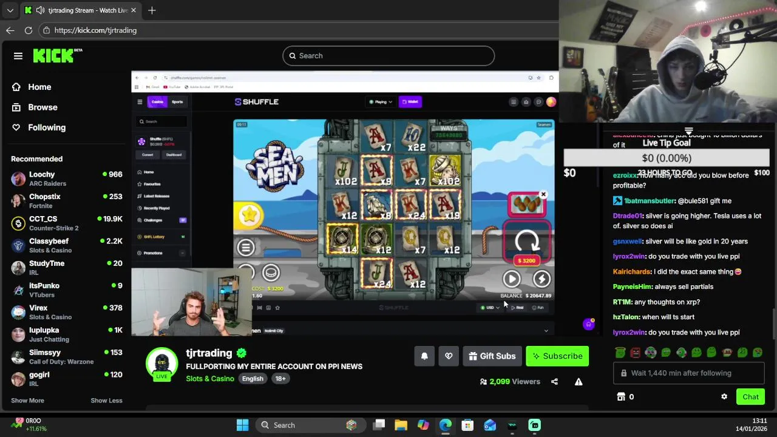Click the English language tag

tap(253, 379)
